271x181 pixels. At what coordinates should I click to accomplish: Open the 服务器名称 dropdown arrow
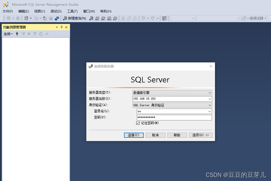tap(210, 99)
